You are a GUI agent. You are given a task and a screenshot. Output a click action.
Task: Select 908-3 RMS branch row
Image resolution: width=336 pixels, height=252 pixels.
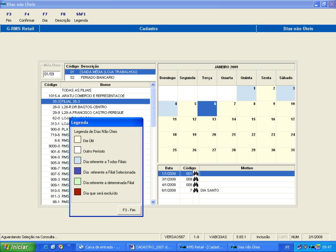(55, 179)
